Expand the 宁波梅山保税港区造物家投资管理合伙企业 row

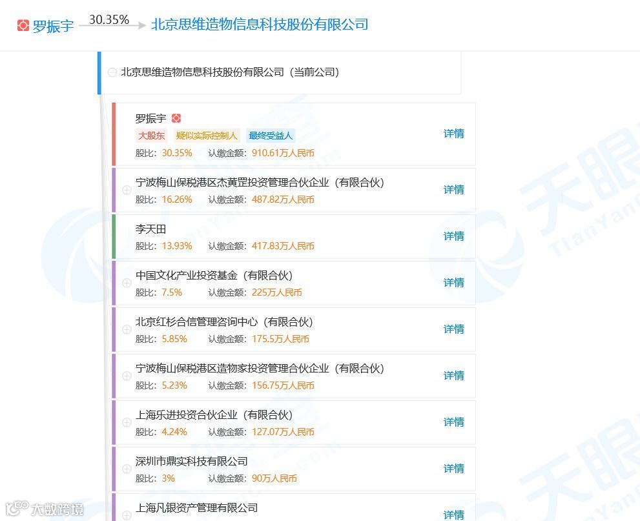(x=127, y=376)
